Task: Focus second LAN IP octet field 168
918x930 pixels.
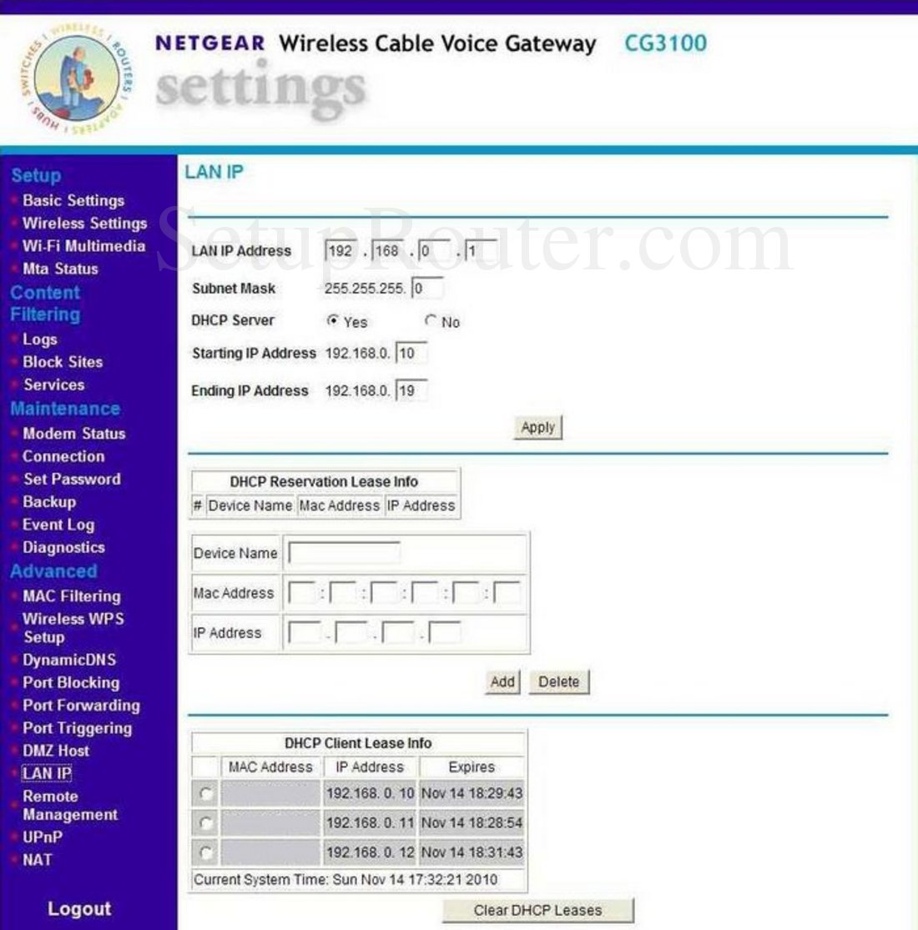Action: tap(387, 251)
